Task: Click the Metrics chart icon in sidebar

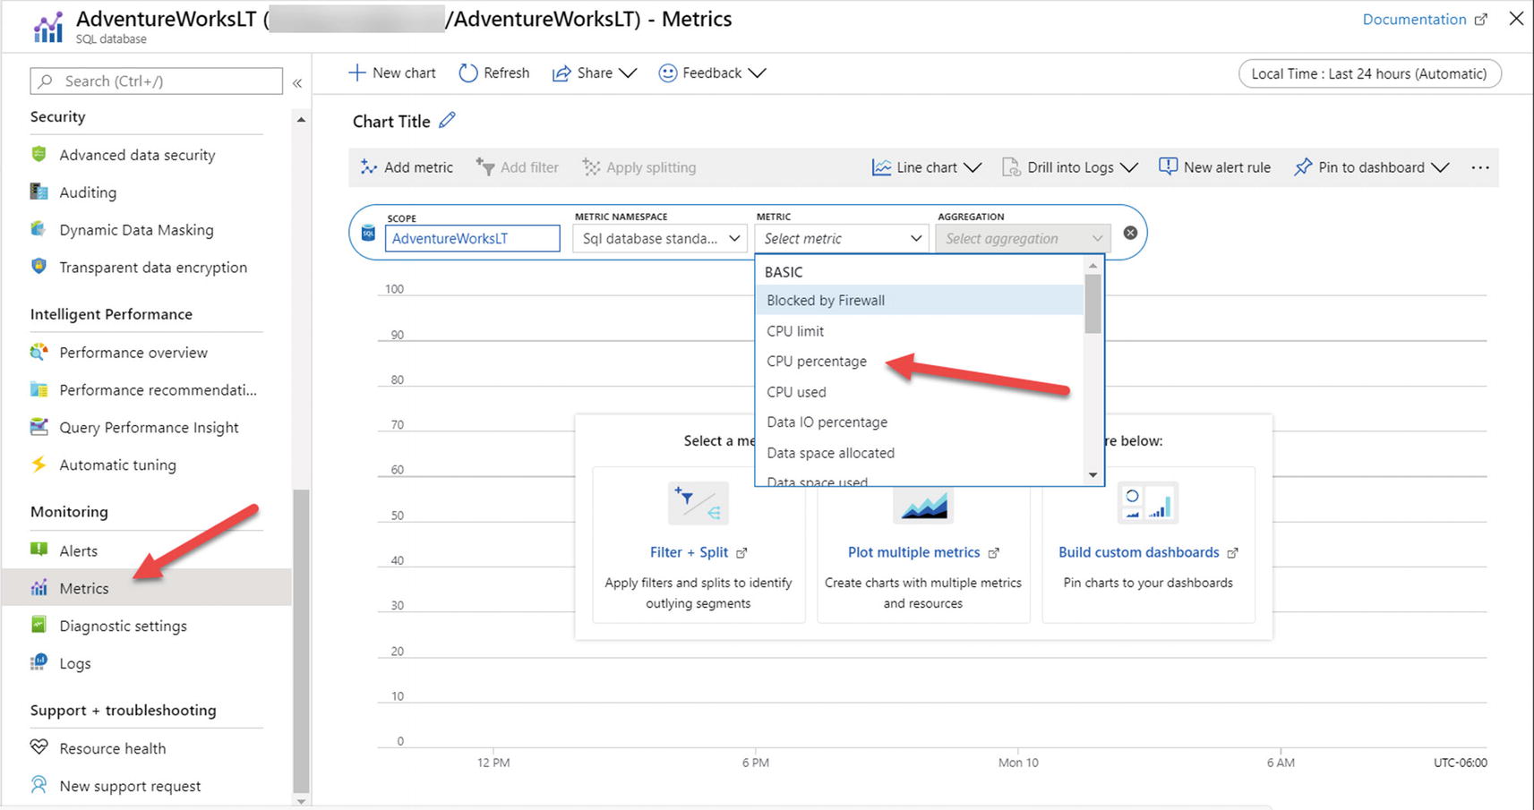Action: [x=39, y=588]
